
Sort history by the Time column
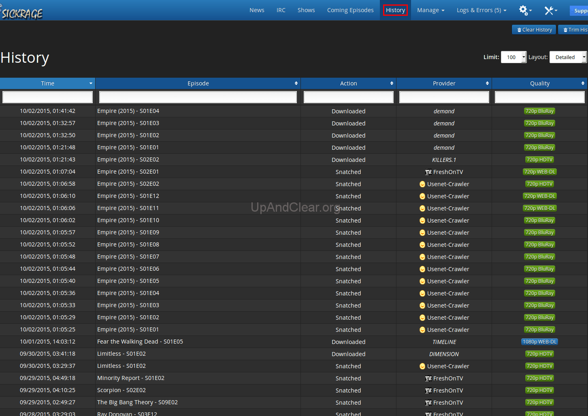click(x=47, y=83)
